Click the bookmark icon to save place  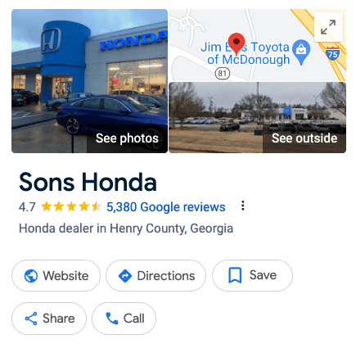(x=235, y=275)
